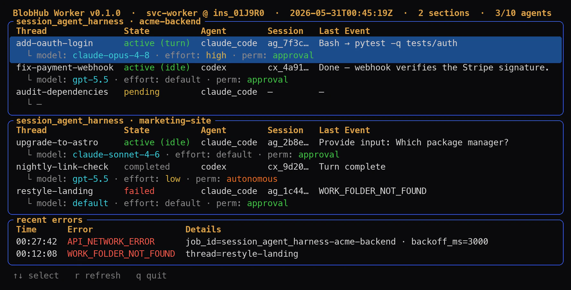Click the 'failed' state of restyle-landing
Image resolution: width=571 pixels, height=290 pixels.
(139, 191)
